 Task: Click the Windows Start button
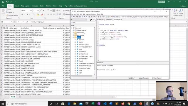[x=3, y=104]
